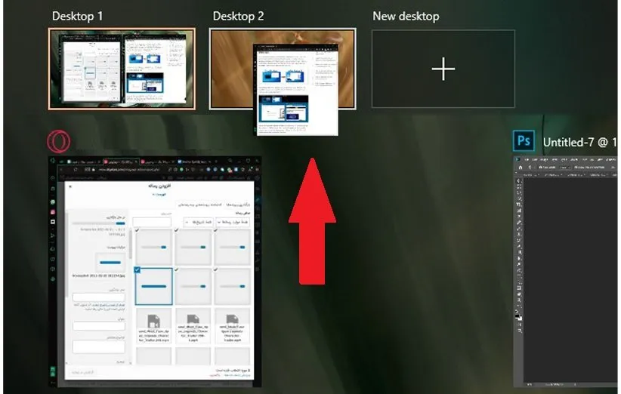Click the foreground/background color swatch in Photoshop preview
Image resolution: width=621 pixels, height=394 pixels.
[x=518, y=318]
